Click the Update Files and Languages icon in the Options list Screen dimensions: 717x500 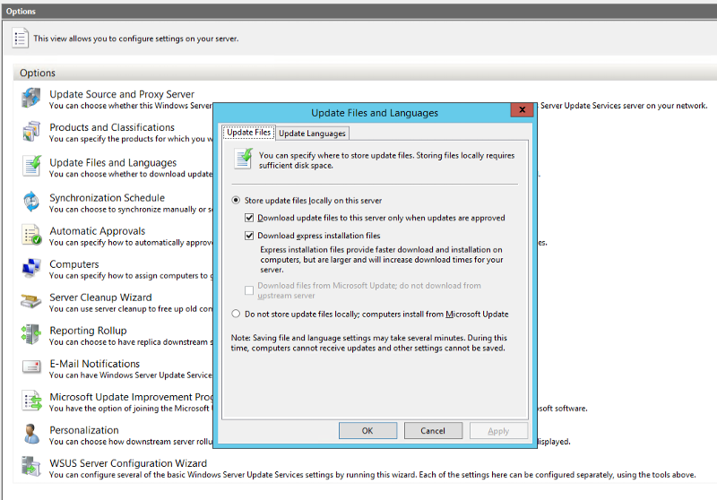31,166
